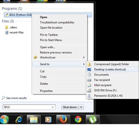The width and height of the screenshot is (139, 126).
Task: Open Properties from the context menu
Action: (x=46, y=91)
